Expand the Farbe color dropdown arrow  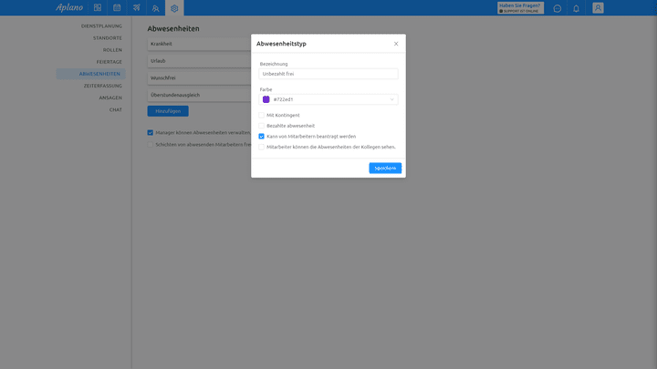click(x=392, y=99)
